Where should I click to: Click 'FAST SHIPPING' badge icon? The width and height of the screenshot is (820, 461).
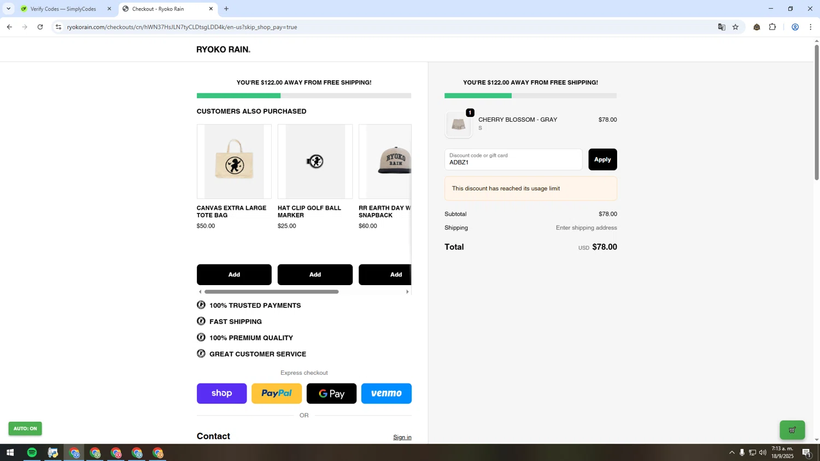point(201,321)
